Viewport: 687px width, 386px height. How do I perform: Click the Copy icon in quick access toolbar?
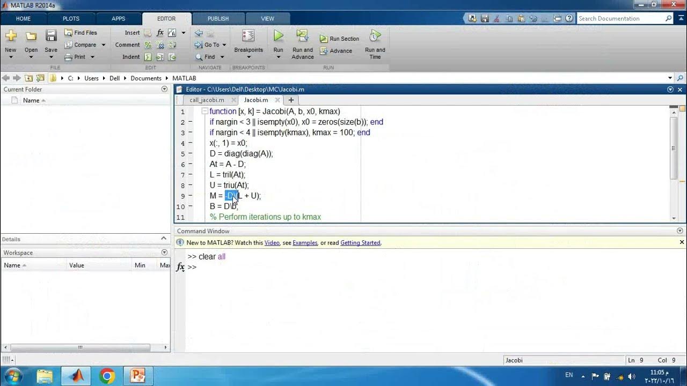click(508, 18)
